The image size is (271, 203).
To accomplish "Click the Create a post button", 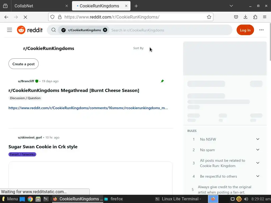I will (24, 64).
